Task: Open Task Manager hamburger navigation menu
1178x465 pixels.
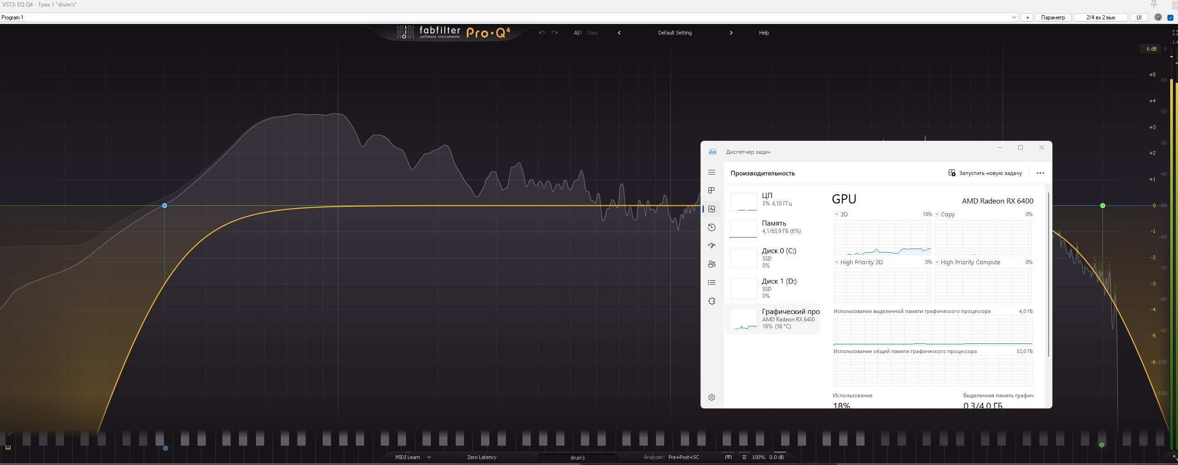Action: tap(712, 172)
